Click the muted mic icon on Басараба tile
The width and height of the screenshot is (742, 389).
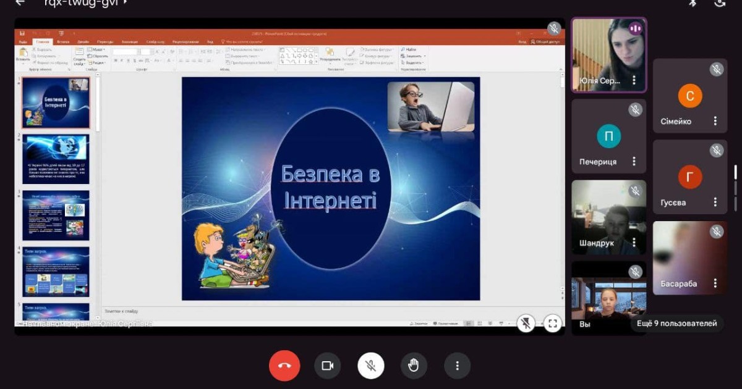717,232
